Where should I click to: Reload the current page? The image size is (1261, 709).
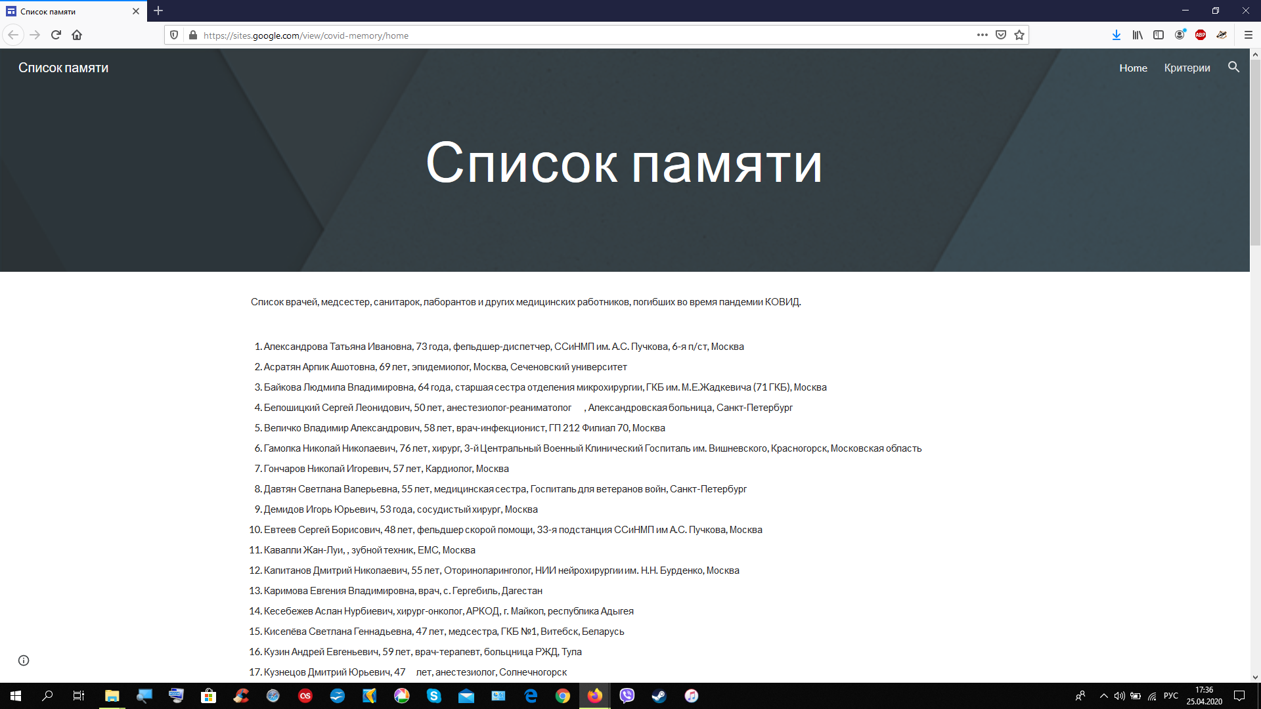click(56, 35)
